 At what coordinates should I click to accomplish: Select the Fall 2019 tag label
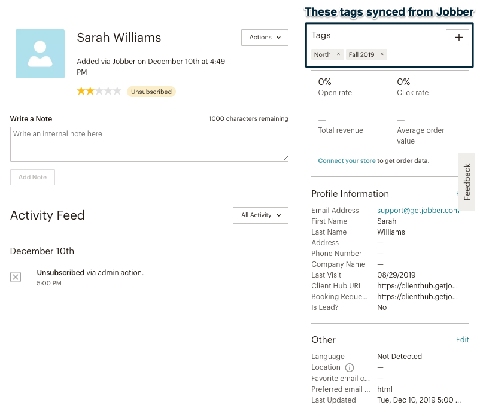tap(361, 54)
